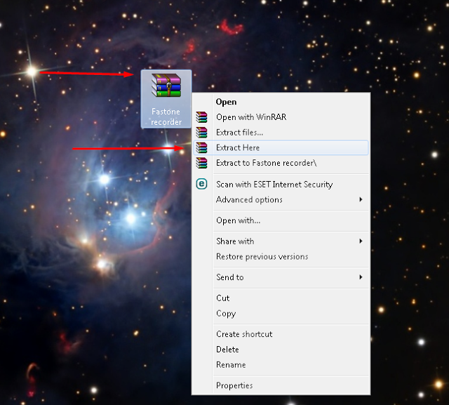Choose Rename from the context menu
The image size is (449, 405).
tap(281, 364)
